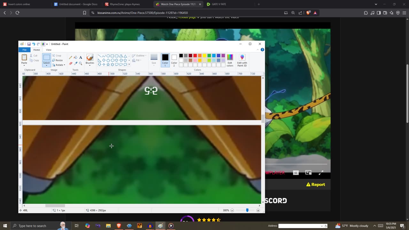
Task: Switch to Invert colors online tab
Action: tap(26, 4)
